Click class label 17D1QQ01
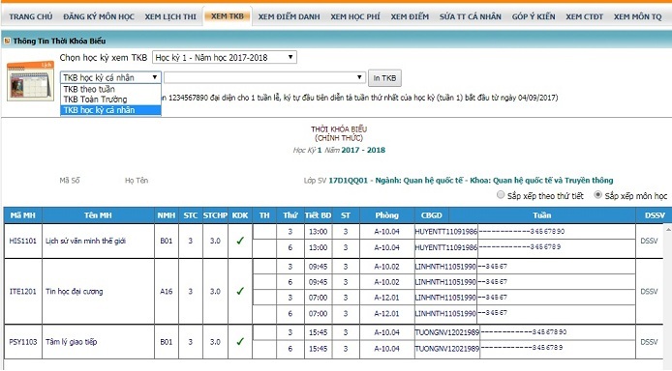Viewport: 672px width, 371px height. pos(348,181)
